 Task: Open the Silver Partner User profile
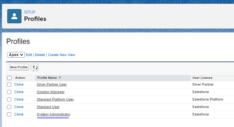pyautogui.click(x=51, y=84)
